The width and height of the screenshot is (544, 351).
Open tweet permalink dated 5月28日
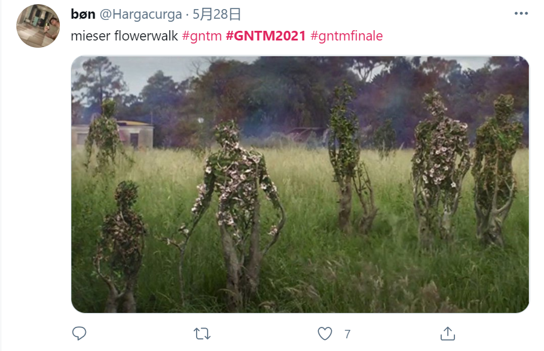pos(217,14)
